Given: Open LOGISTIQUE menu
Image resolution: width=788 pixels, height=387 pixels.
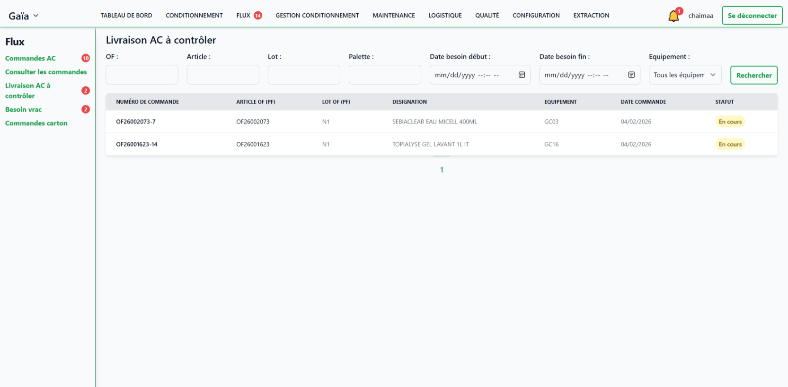Looking at the screenshot, I should click(x=445, y=16).
